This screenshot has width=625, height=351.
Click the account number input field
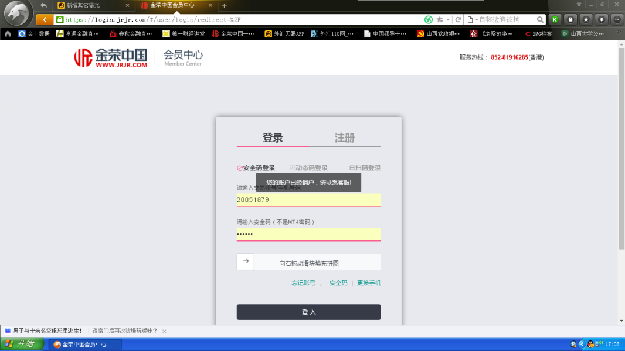point(308,200)
